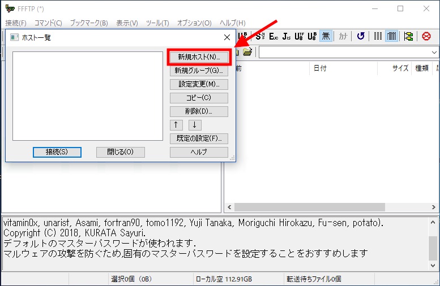Open the ツール(T) menu
Screen dimensions: 440x286
click(x=157, y=23)
